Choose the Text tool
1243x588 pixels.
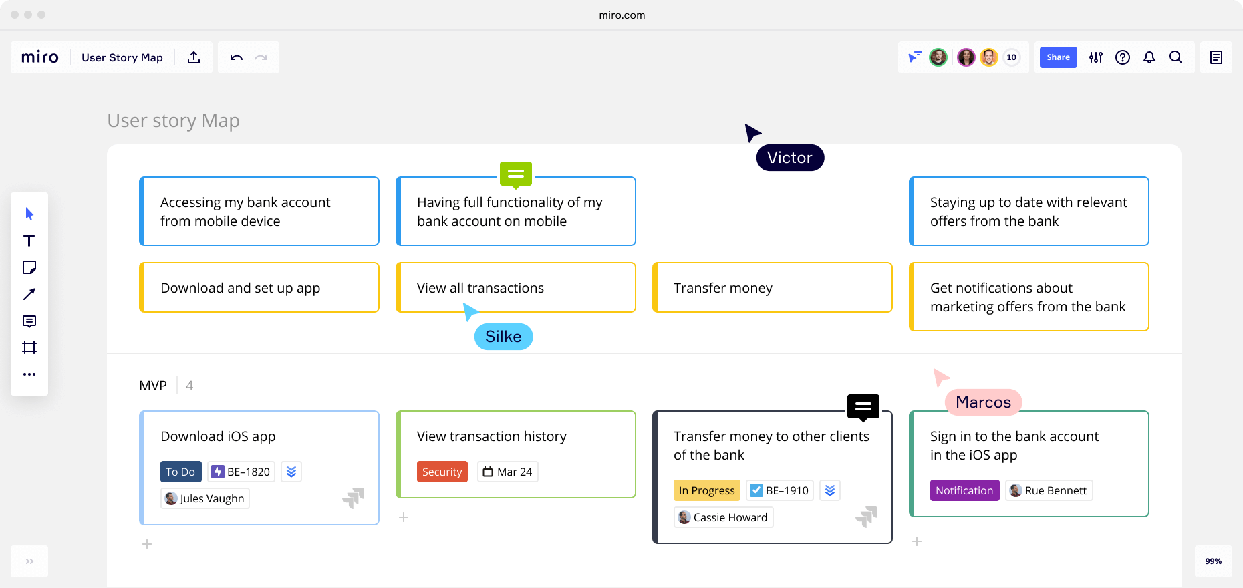[29, 241]
